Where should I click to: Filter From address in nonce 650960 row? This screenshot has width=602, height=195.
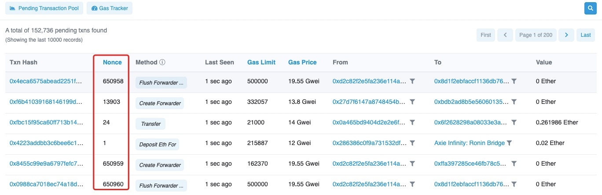pos(412,184)
